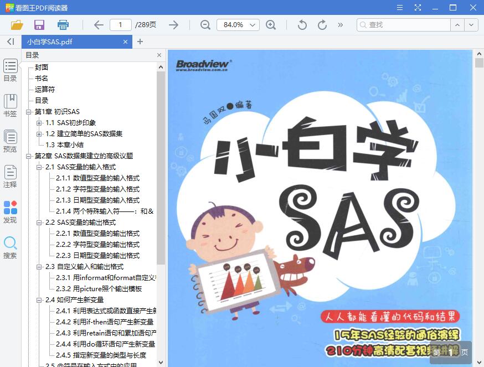Jump to 目录 entry in the outline tree
Image resolution: width=484 pixels, height=367 pixels.
42,101
